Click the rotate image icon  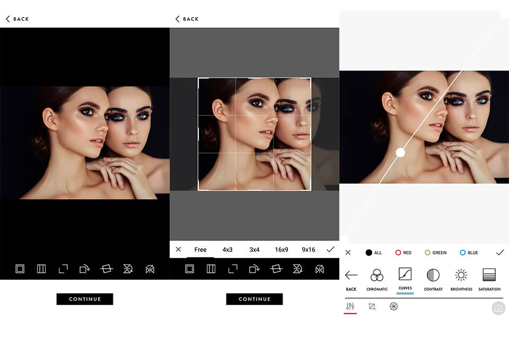pyautogui.click(x=85, y=269)
